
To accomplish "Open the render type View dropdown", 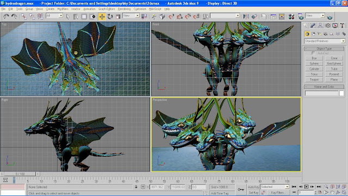I will (x=315, y=16).
